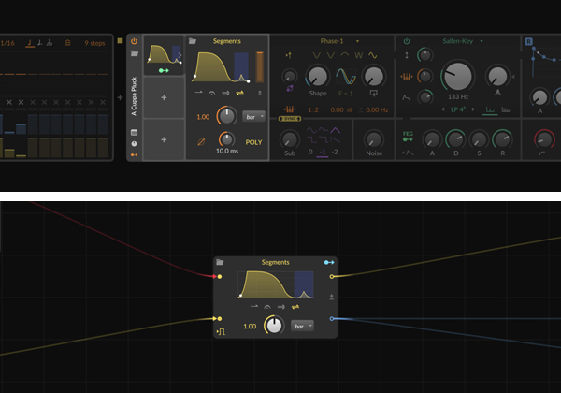
Task: Toggle the Sallen-Key filter power icon
Action: point(407,41)
